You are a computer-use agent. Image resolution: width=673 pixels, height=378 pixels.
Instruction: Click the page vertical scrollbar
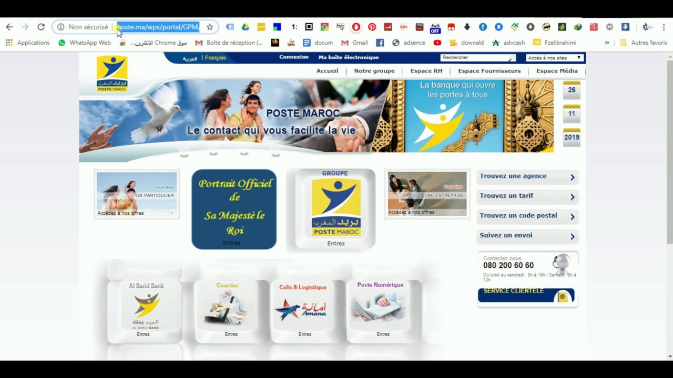click(669, 152)
